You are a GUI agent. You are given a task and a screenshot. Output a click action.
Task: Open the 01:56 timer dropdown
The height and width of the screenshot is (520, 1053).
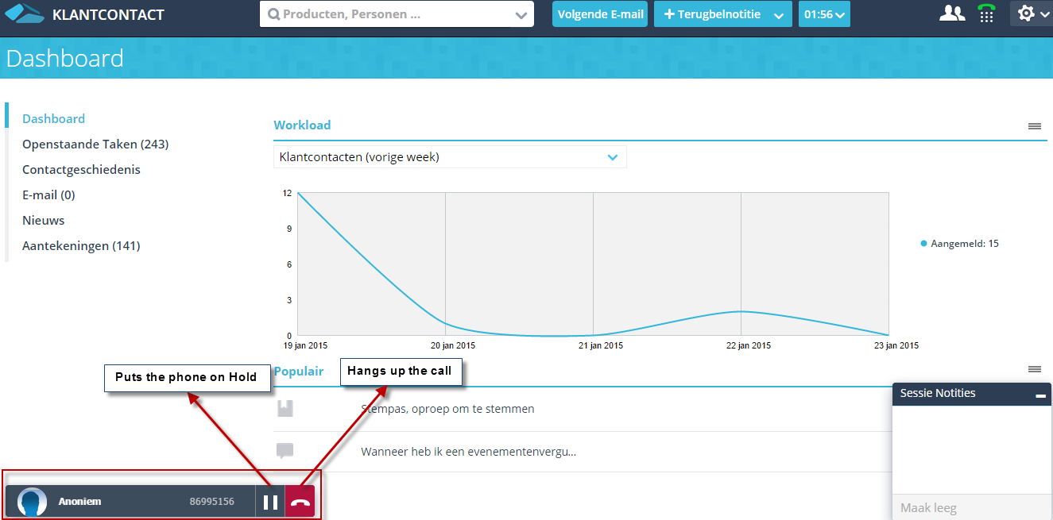coord(824,14)
